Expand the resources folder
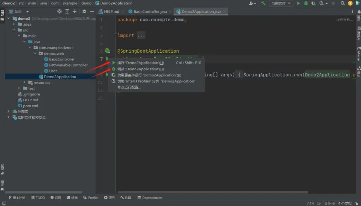 coord(24,82)
